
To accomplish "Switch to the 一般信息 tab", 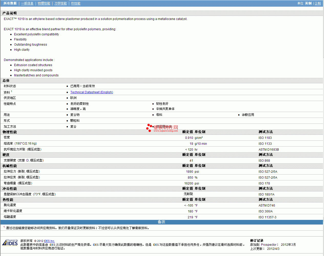I will 27,3.
